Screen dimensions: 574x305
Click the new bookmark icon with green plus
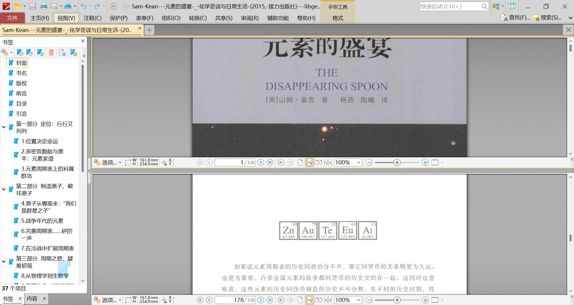40,53
